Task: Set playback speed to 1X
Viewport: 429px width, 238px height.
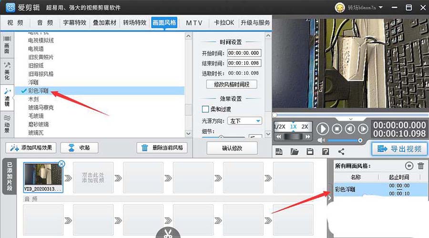Action: [x=293, y=127]
